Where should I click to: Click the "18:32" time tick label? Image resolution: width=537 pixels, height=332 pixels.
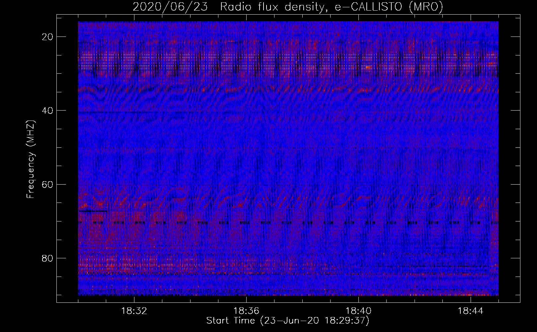pyautogui.click(x=134, y=311)
